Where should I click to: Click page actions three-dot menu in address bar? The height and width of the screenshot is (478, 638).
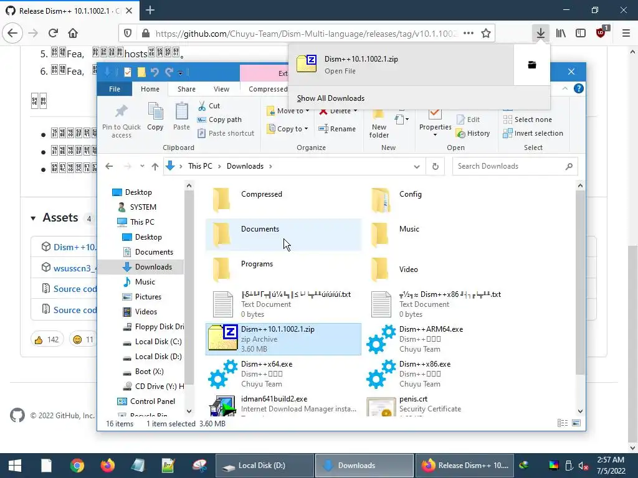[x=469, y=34]
